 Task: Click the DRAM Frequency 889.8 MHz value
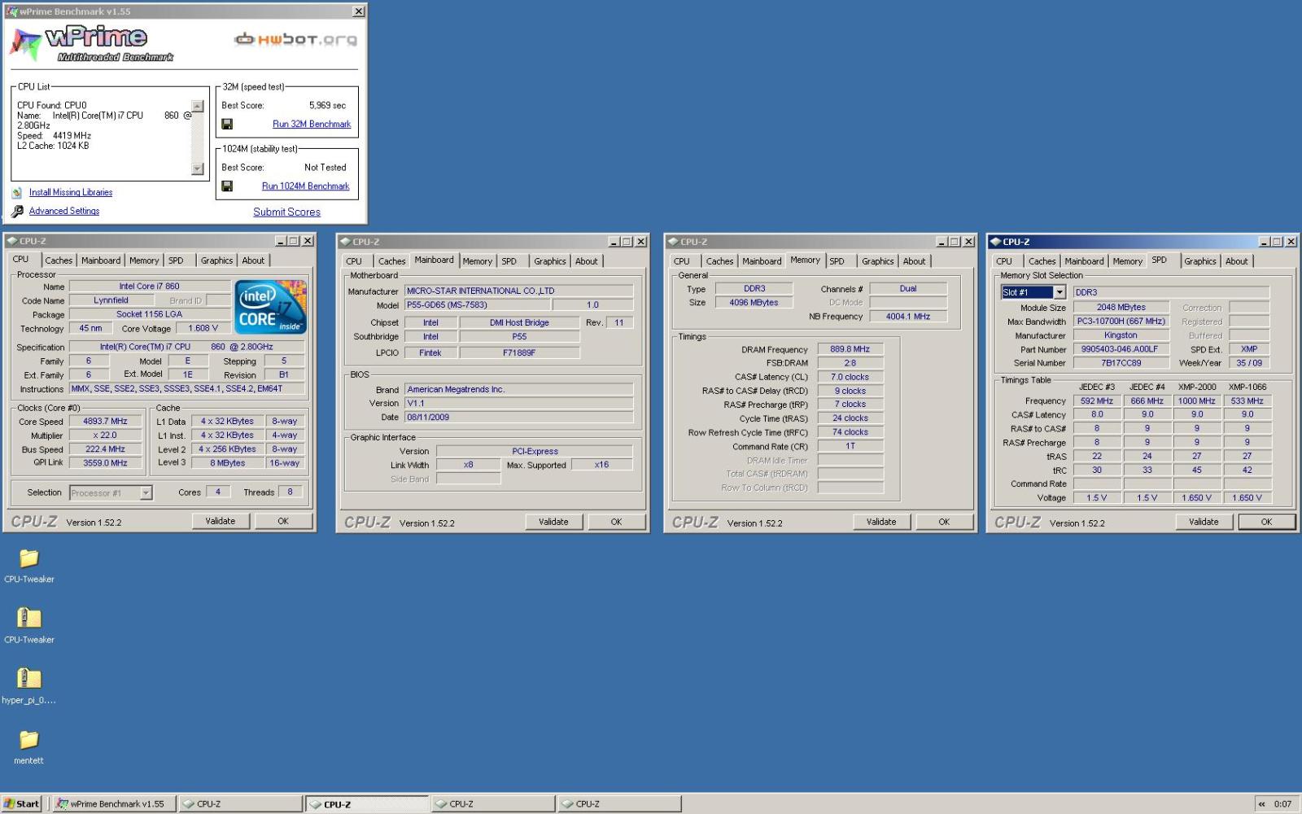point(850,349)
